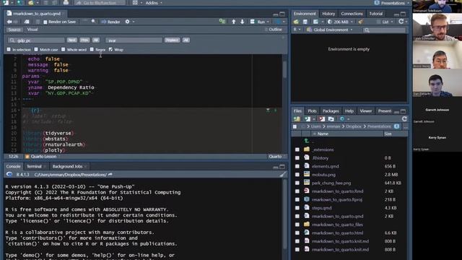Open render options gear menu
462x260 pixels.
(127, 22)
